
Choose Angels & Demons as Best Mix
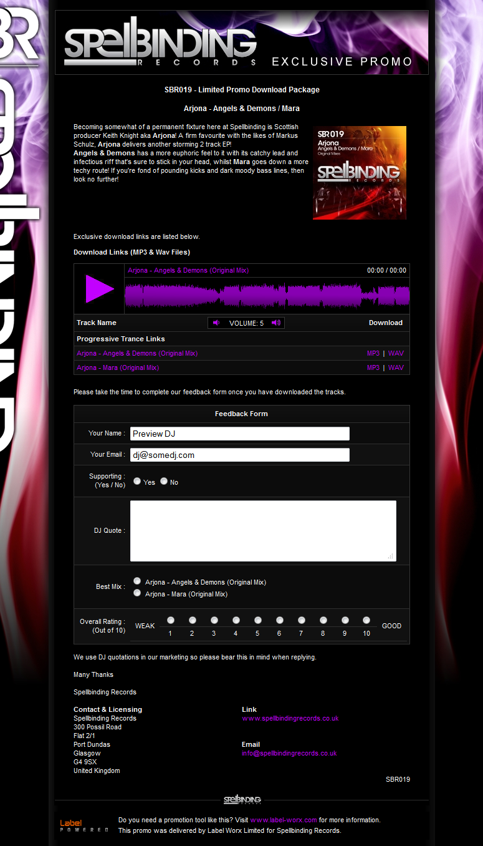[x=137, y=581]
